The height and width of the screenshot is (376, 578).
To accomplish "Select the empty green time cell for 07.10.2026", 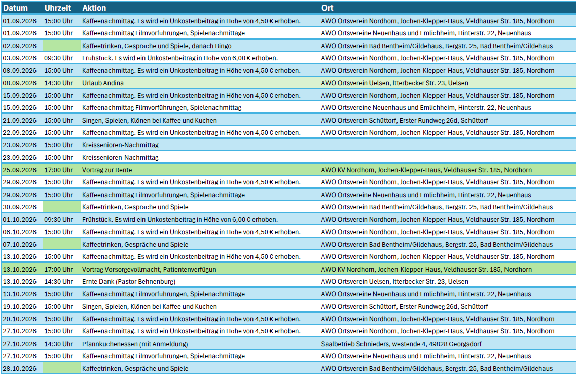I will coord(61,244).
